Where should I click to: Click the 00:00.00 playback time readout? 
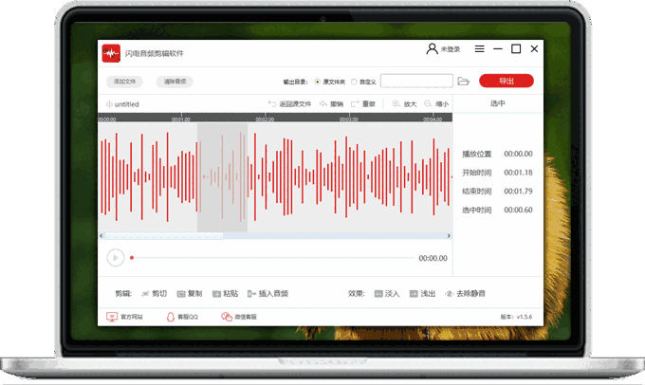coord(433,258)
